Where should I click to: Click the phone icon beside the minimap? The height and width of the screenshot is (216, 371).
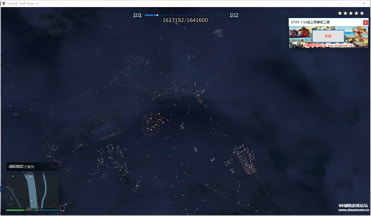(x=62, y=208)
